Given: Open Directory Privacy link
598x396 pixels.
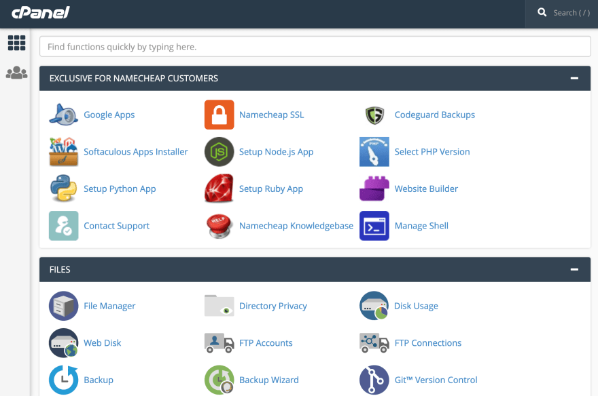Looking at the screenshot, I should (x=273, y=306).
